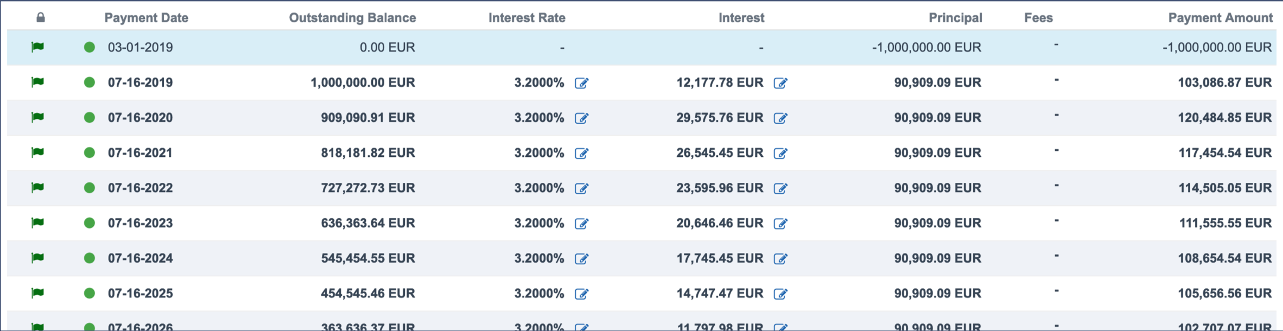This screenshot has width=1283, height=331.
Task: Sort by Payment Date column header
Action: pos(146,18)
